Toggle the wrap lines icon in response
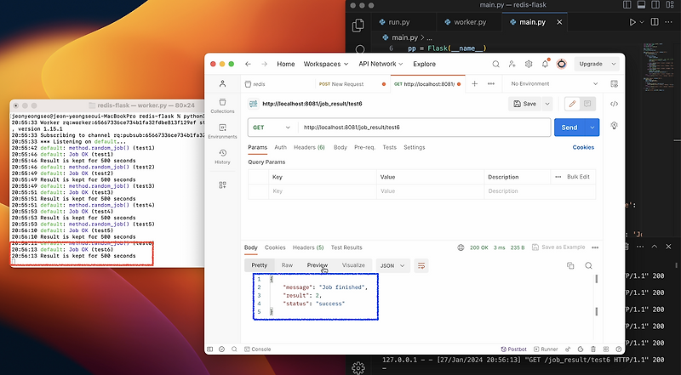 tap(421, 265)
